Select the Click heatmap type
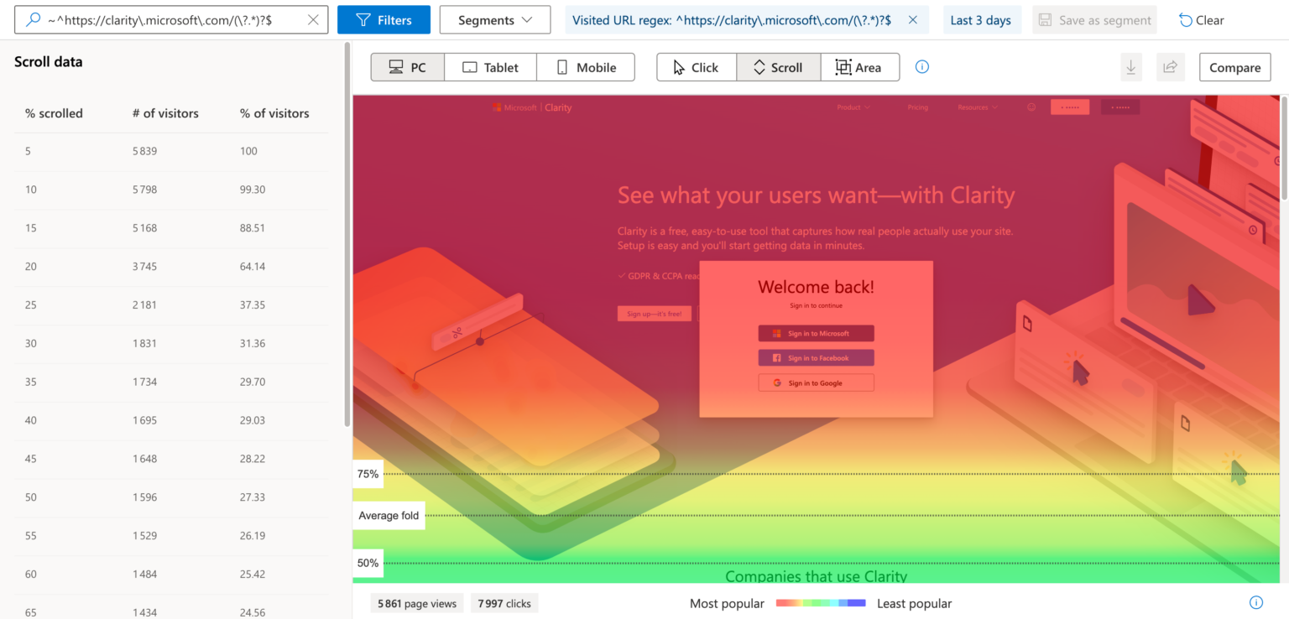 pyautogui.click(x=696, y=67)
